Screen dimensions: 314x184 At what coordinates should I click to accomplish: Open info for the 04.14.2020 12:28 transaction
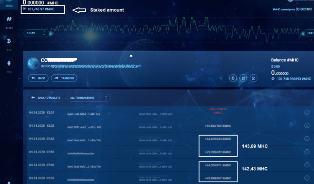pyautogui.click(x=307, y=125)
